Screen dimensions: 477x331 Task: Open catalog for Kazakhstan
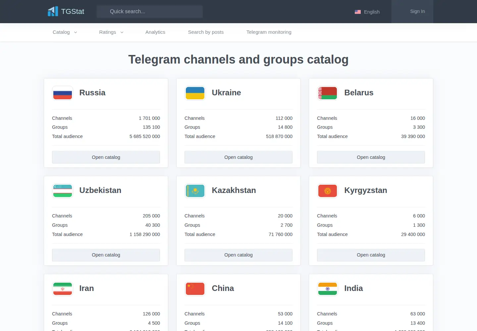(238, 255)
